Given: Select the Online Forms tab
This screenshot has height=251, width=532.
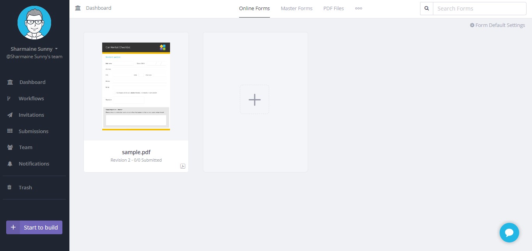Looking at the screenshot, I should [254, 9].
